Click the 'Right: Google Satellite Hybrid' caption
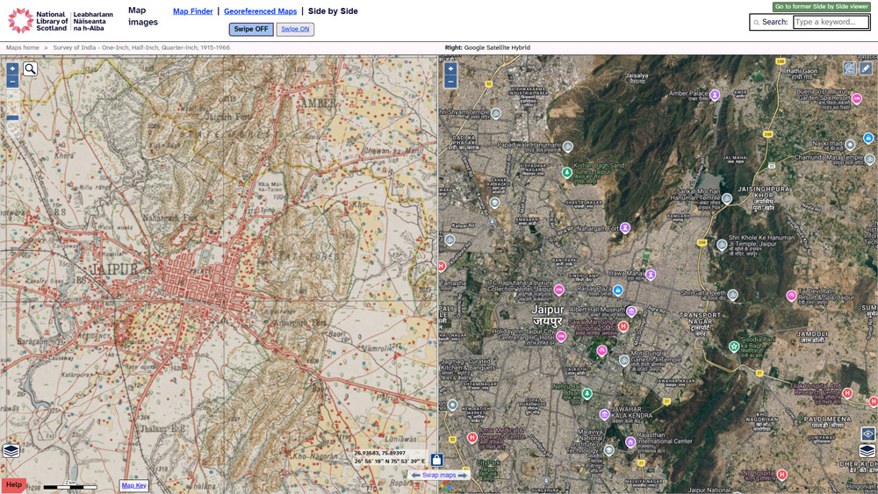Viewport: 878px width, 494px height. pyautogui.click(x=487, y=47)
